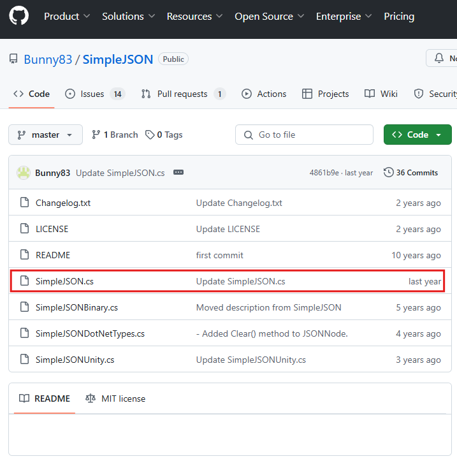Open the SimpleJSONUnity.cs file
457x461 pixels.
click(75, 360)
